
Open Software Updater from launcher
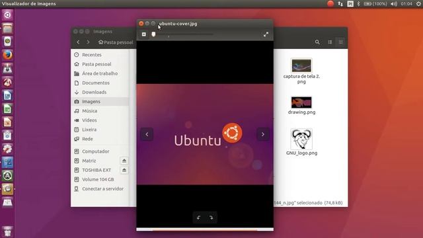[x=7, y=176]
